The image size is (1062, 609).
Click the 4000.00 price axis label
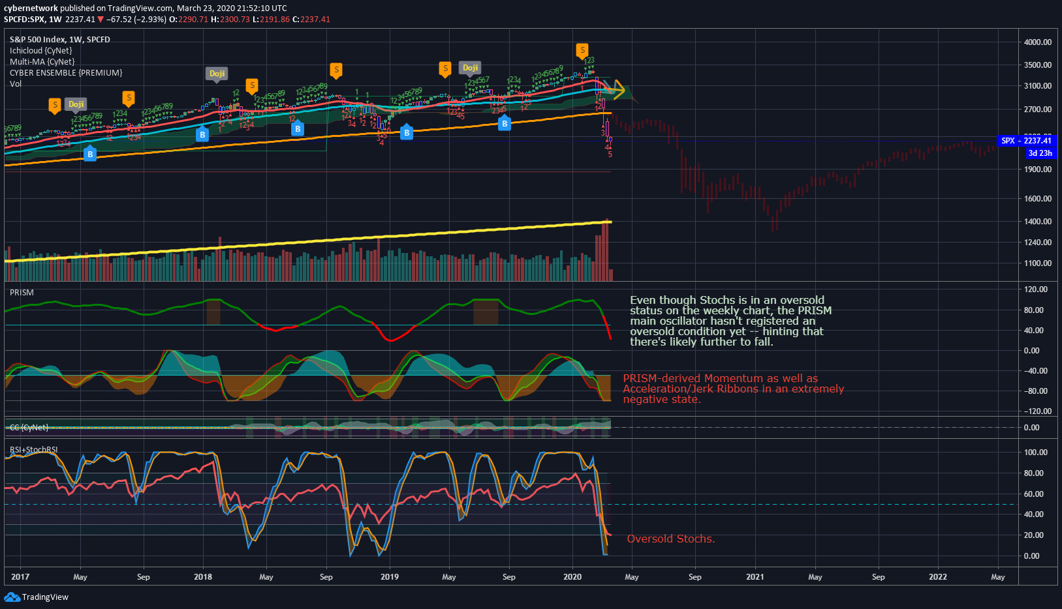point(1038,42)
